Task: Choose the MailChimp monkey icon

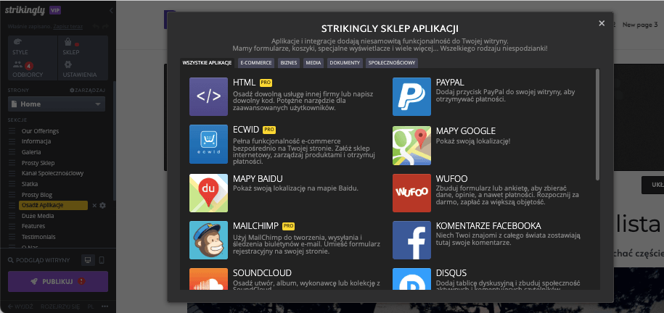Action: pos(208,241)
